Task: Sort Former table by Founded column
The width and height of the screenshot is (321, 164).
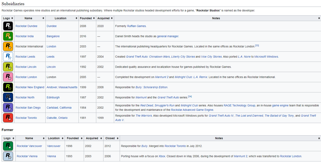Action: coord(74,138)
